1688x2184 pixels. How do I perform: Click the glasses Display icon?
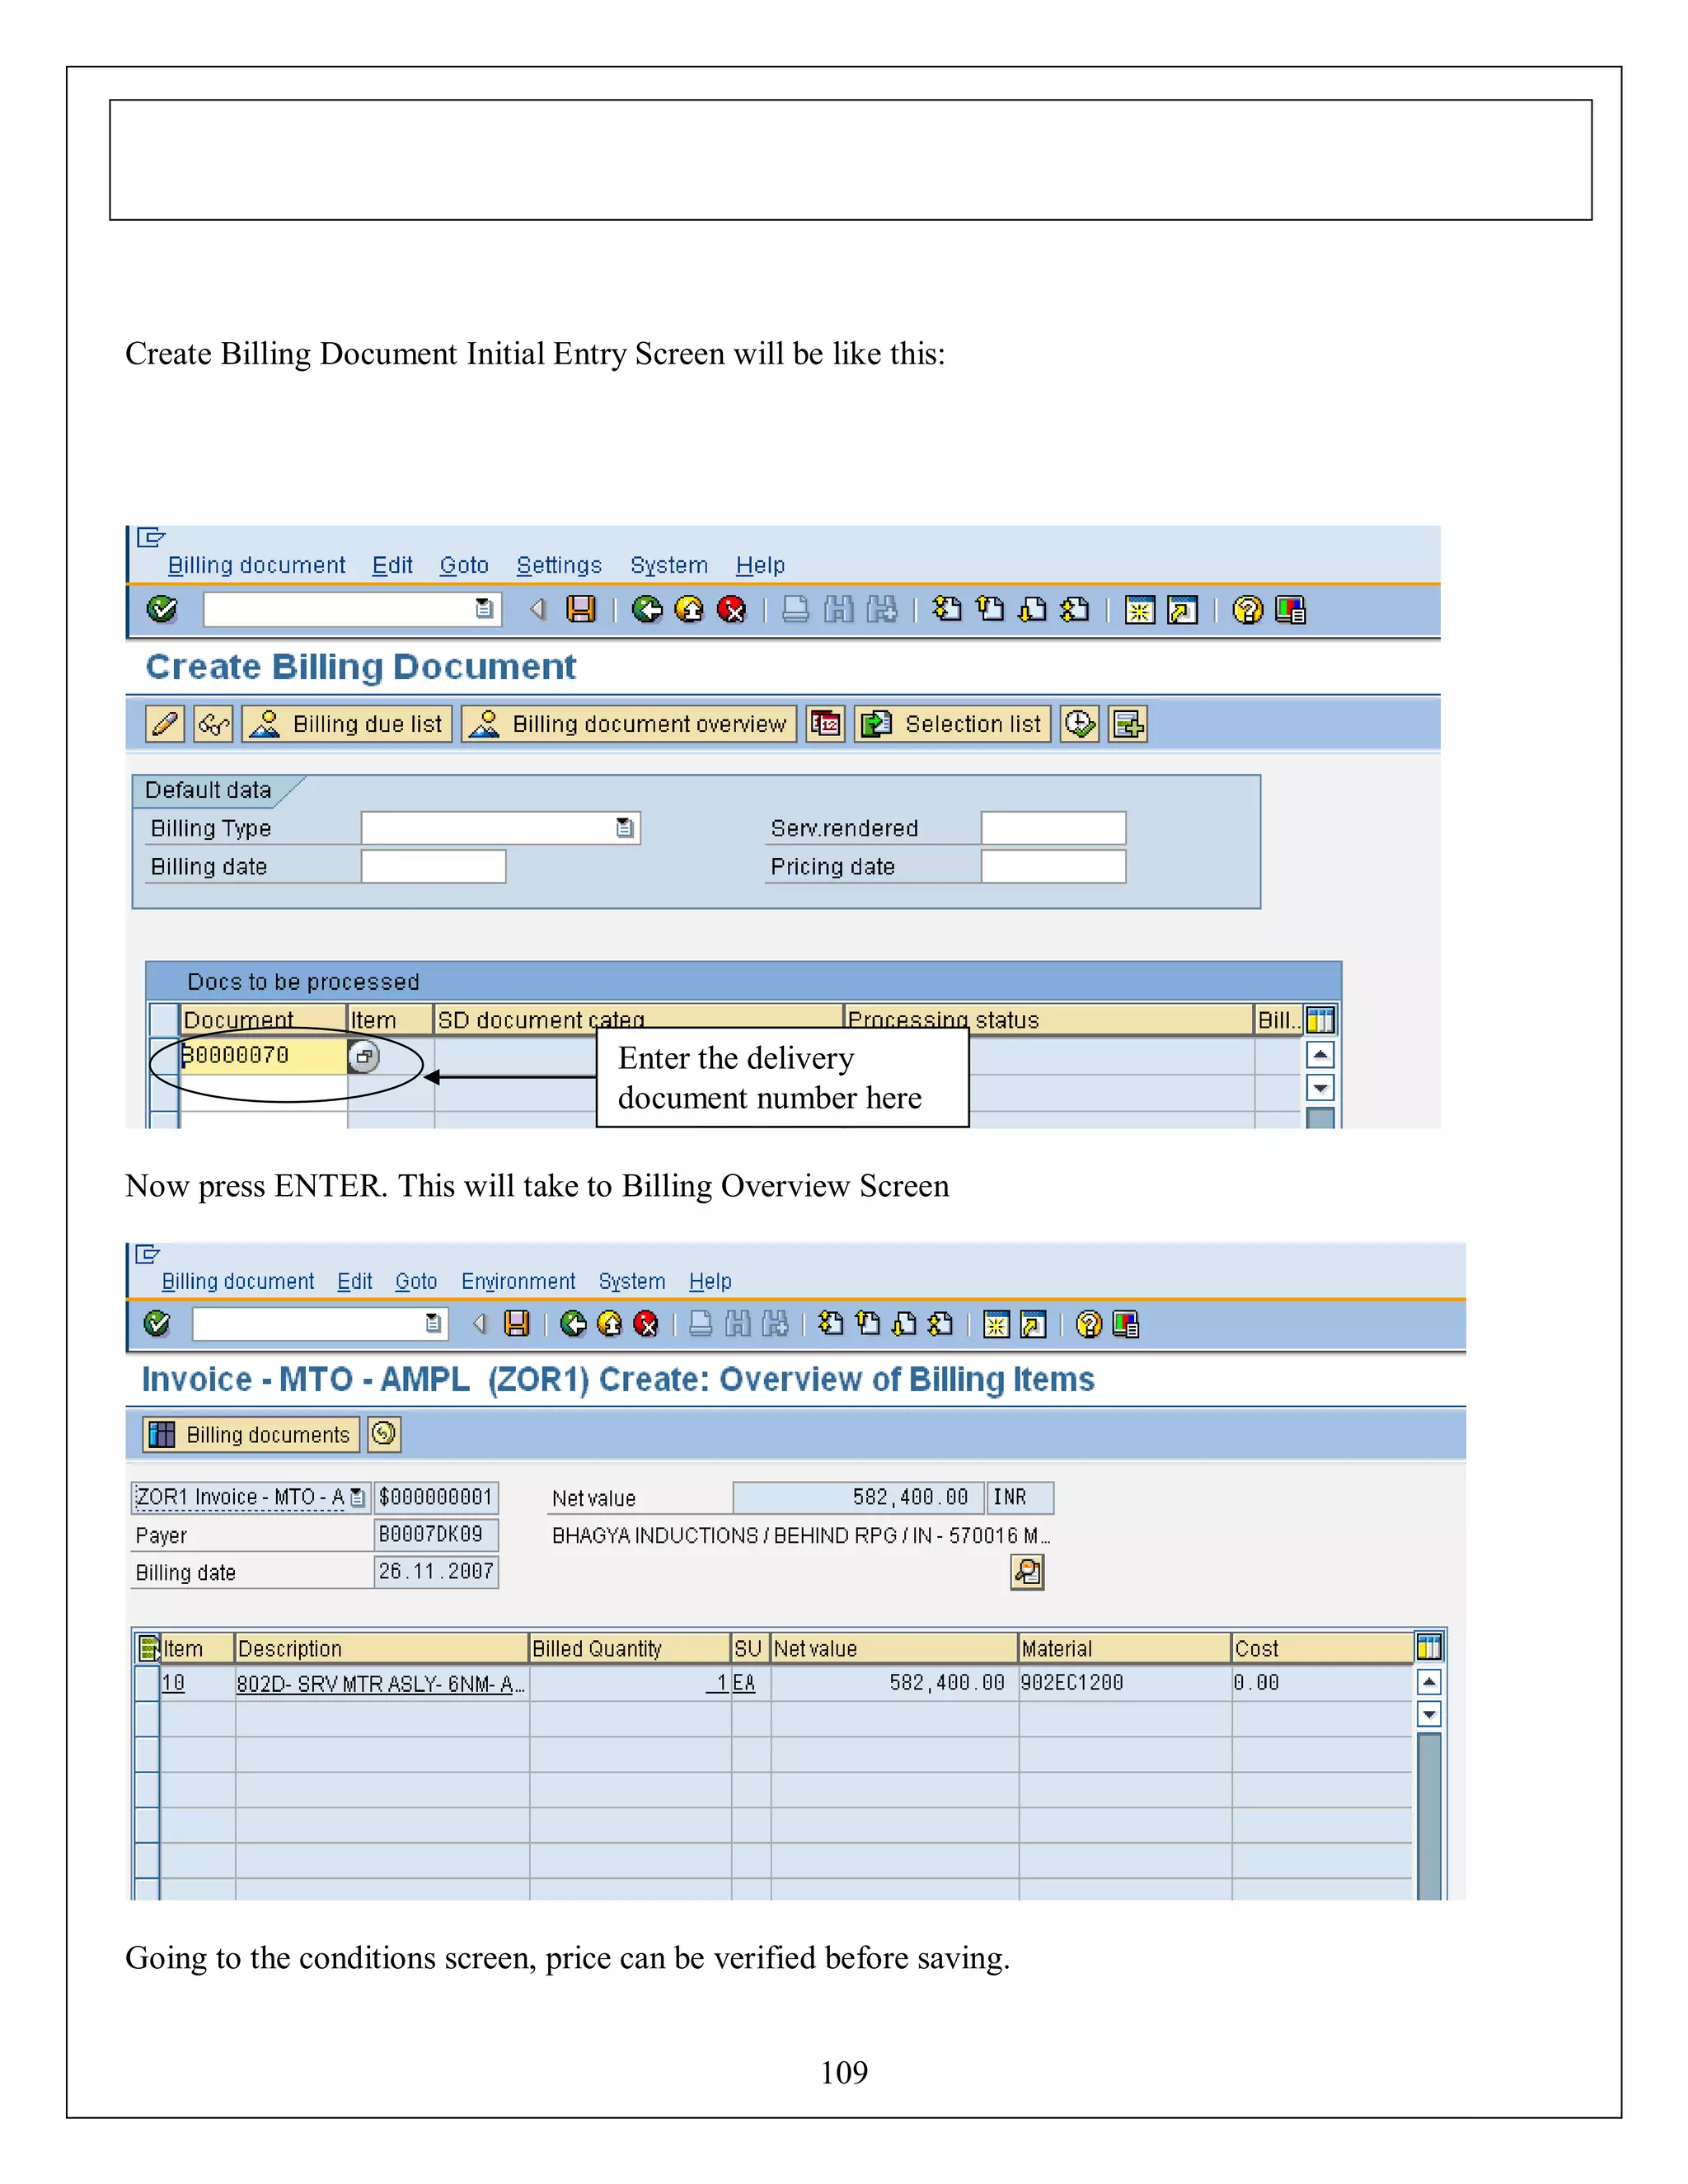tap(213, 723)
